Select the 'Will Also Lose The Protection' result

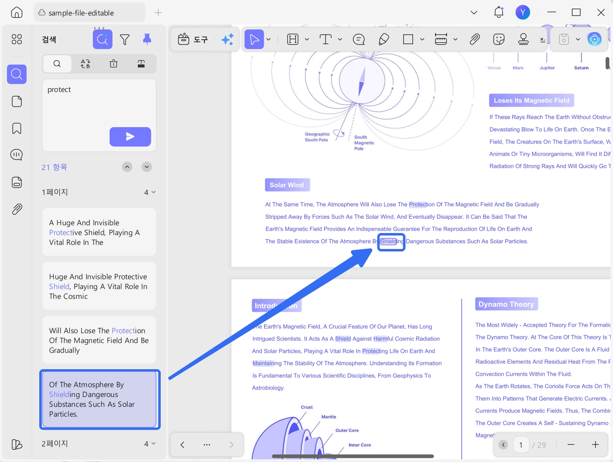click(99, 340)
